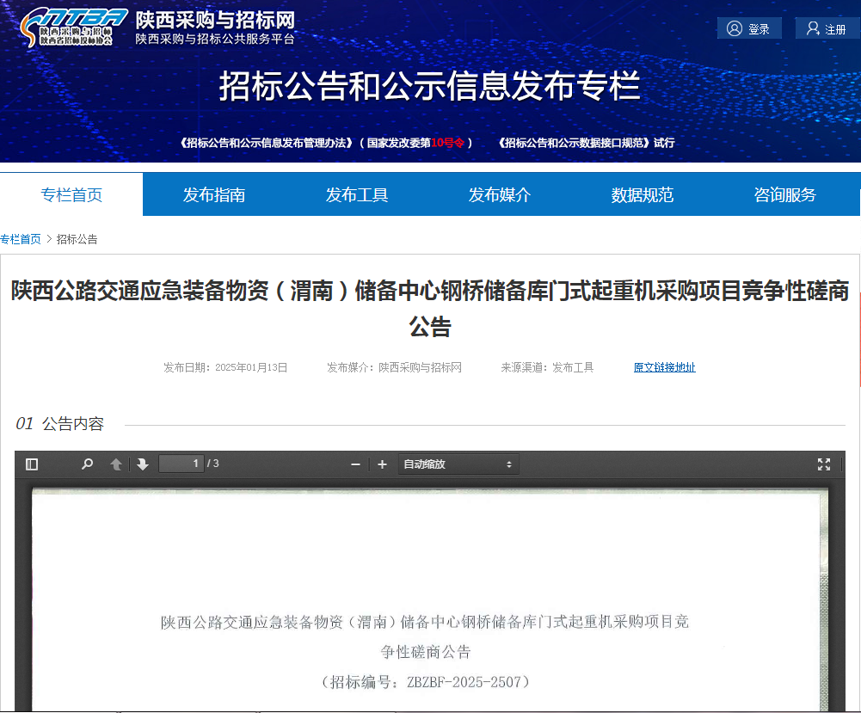Open the 咨询服务 tab
Viewport: 861px width, 713px height.
785,194
